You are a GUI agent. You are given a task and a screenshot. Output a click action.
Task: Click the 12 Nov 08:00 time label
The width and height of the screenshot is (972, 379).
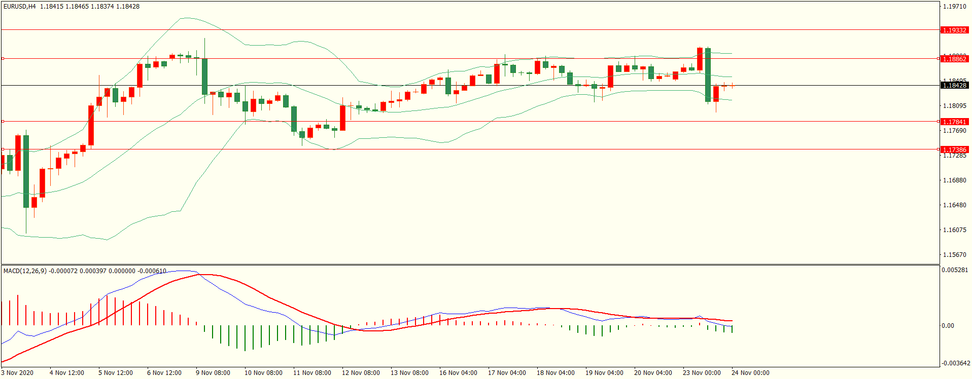point(361,373)
